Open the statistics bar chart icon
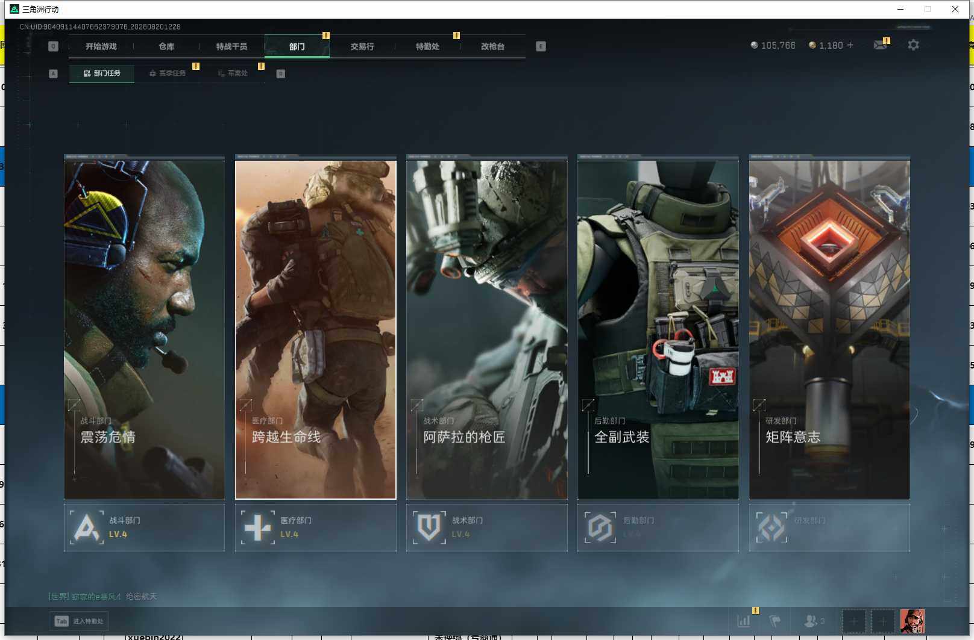The height and width of the screenshot is (640, 974). [744, 621]
